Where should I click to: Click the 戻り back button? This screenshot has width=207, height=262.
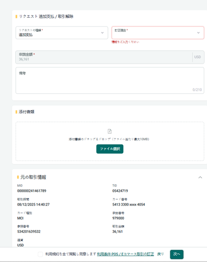[160, 254]
